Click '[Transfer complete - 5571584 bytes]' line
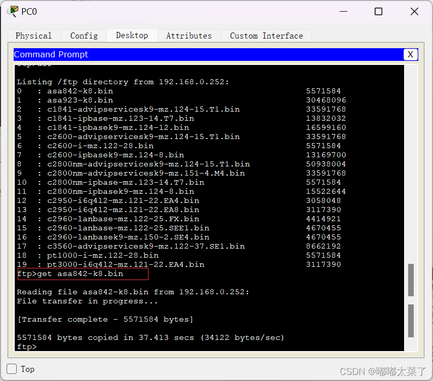This screenshot has width=433, height=381. coord(105,319)
